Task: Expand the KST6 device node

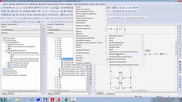Action: 55,77
